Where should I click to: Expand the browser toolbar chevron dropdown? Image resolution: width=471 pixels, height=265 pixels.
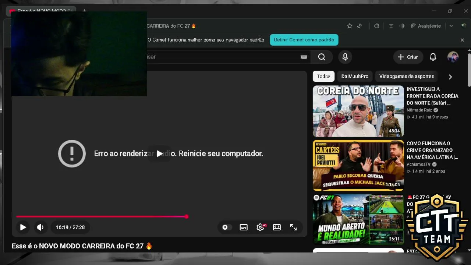[451, 26]
